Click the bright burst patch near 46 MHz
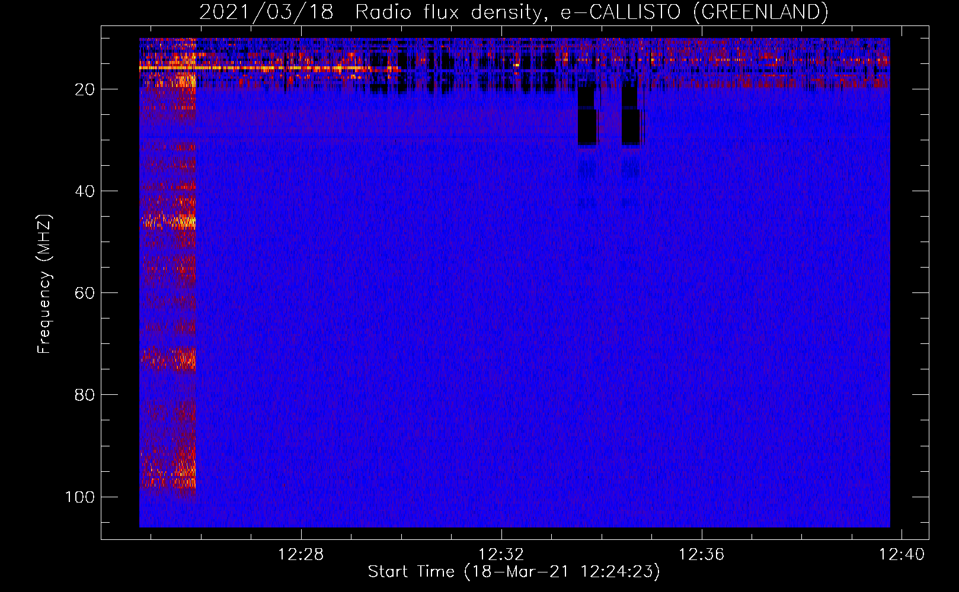 (x=169, y=222)
